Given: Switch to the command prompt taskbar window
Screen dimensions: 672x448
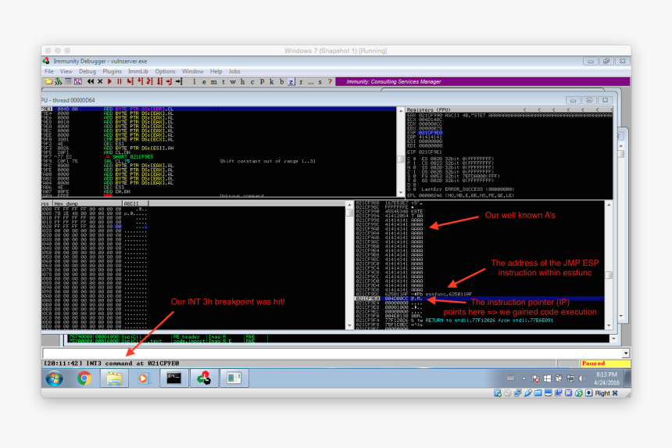Looking at the screenshot, I should [173, 378].
